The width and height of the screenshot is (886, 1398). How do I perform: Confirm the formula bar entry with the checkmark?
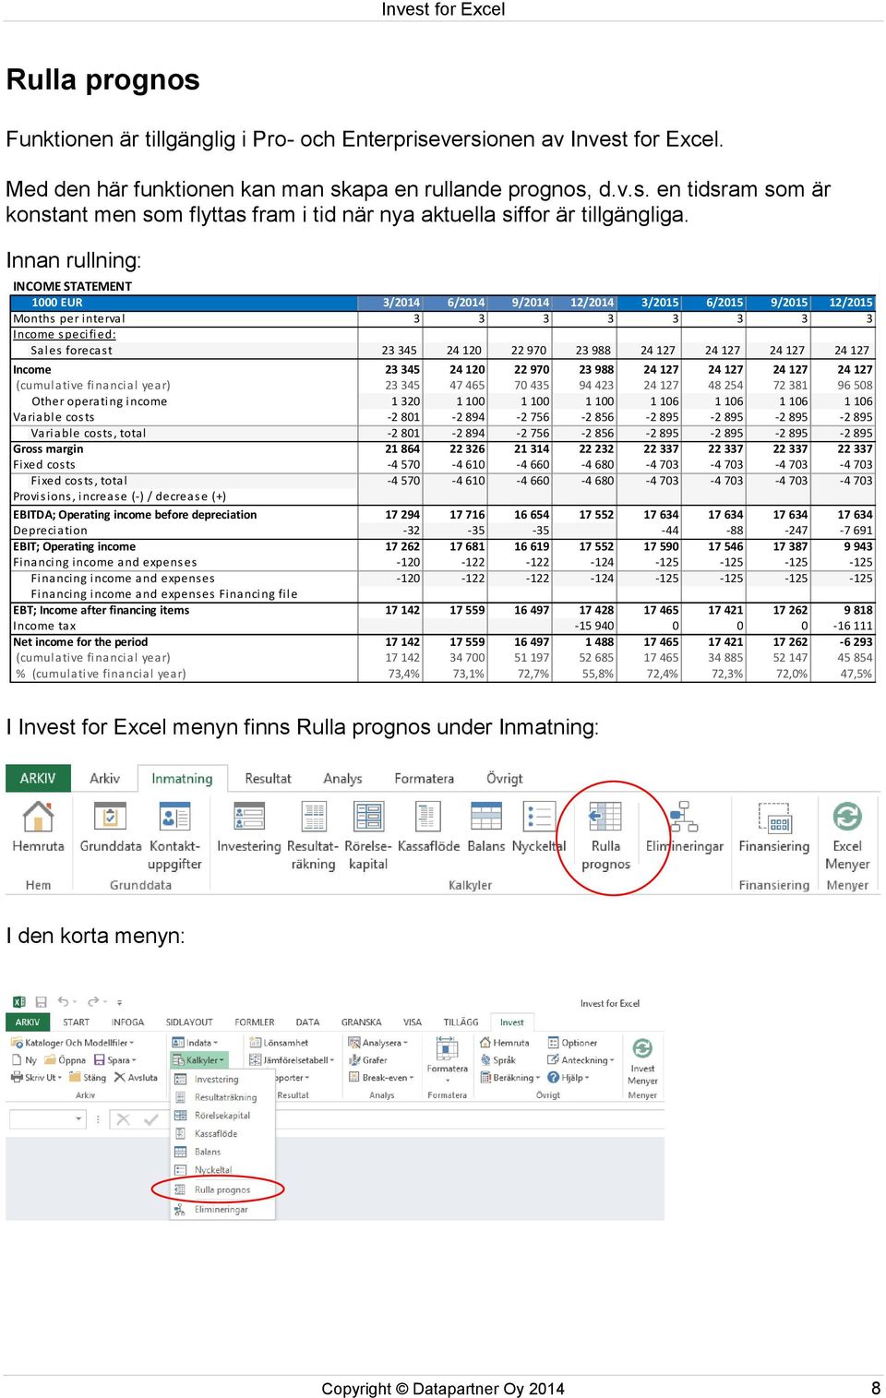point(150,1119)
